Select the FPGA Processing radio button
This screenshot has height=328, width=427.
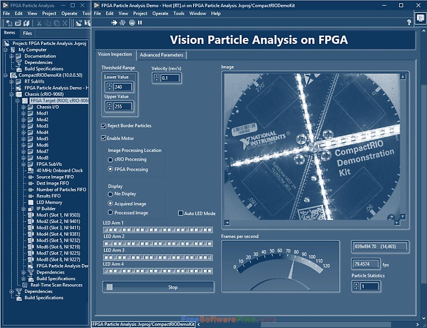(x=110, y=169)
